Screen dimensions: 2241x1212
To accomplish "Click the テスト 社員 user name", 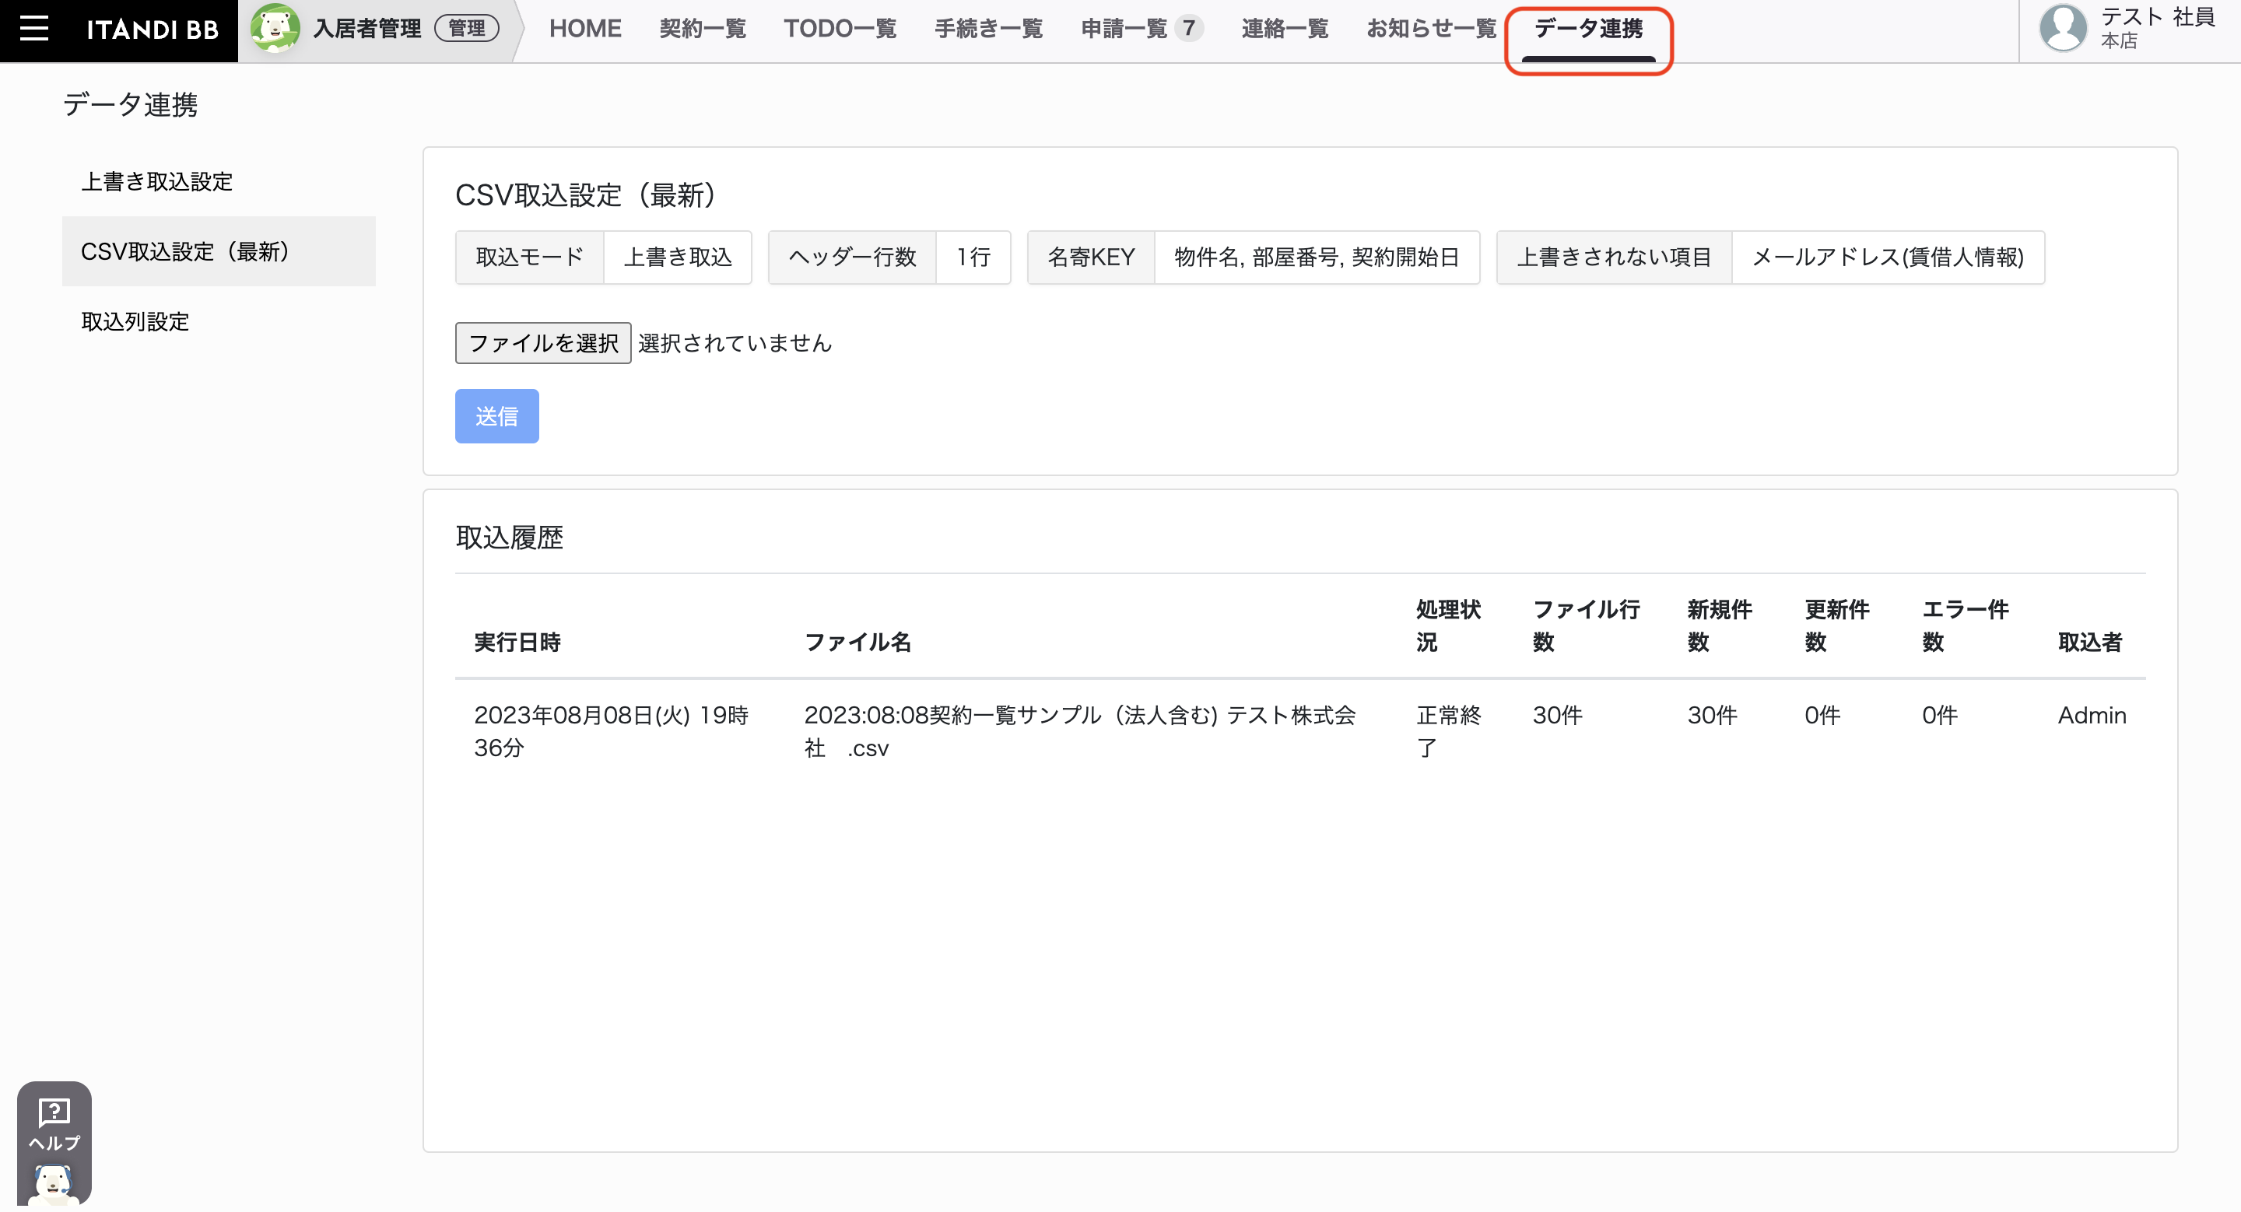I will click(x=2158, y=16).
